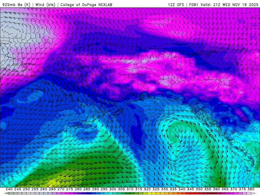Select the 275 scale value

click(x=70, y=189)
